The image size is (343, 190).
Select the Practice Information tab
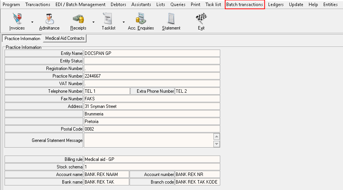(x=22, y=39)
